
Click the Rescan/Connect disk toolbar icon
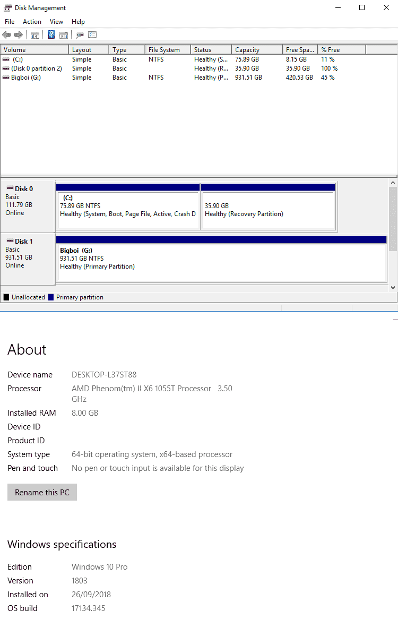click(80, 35)
